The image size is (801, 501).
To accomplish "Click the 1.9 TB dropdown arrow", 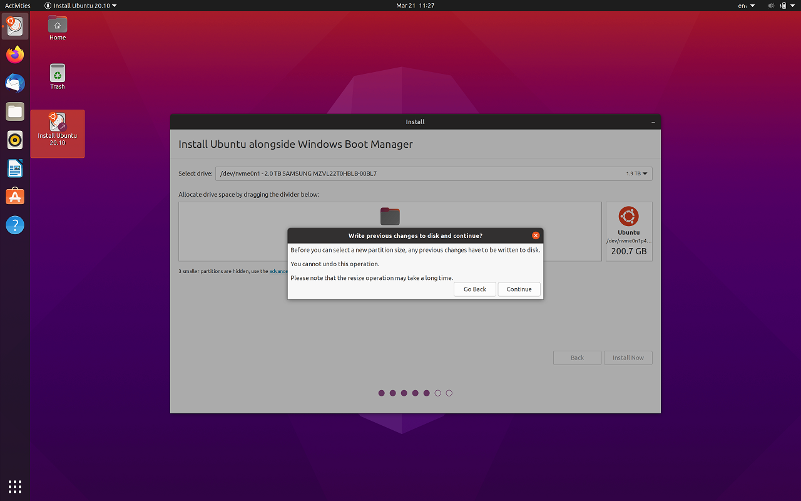I will [645, 173].
